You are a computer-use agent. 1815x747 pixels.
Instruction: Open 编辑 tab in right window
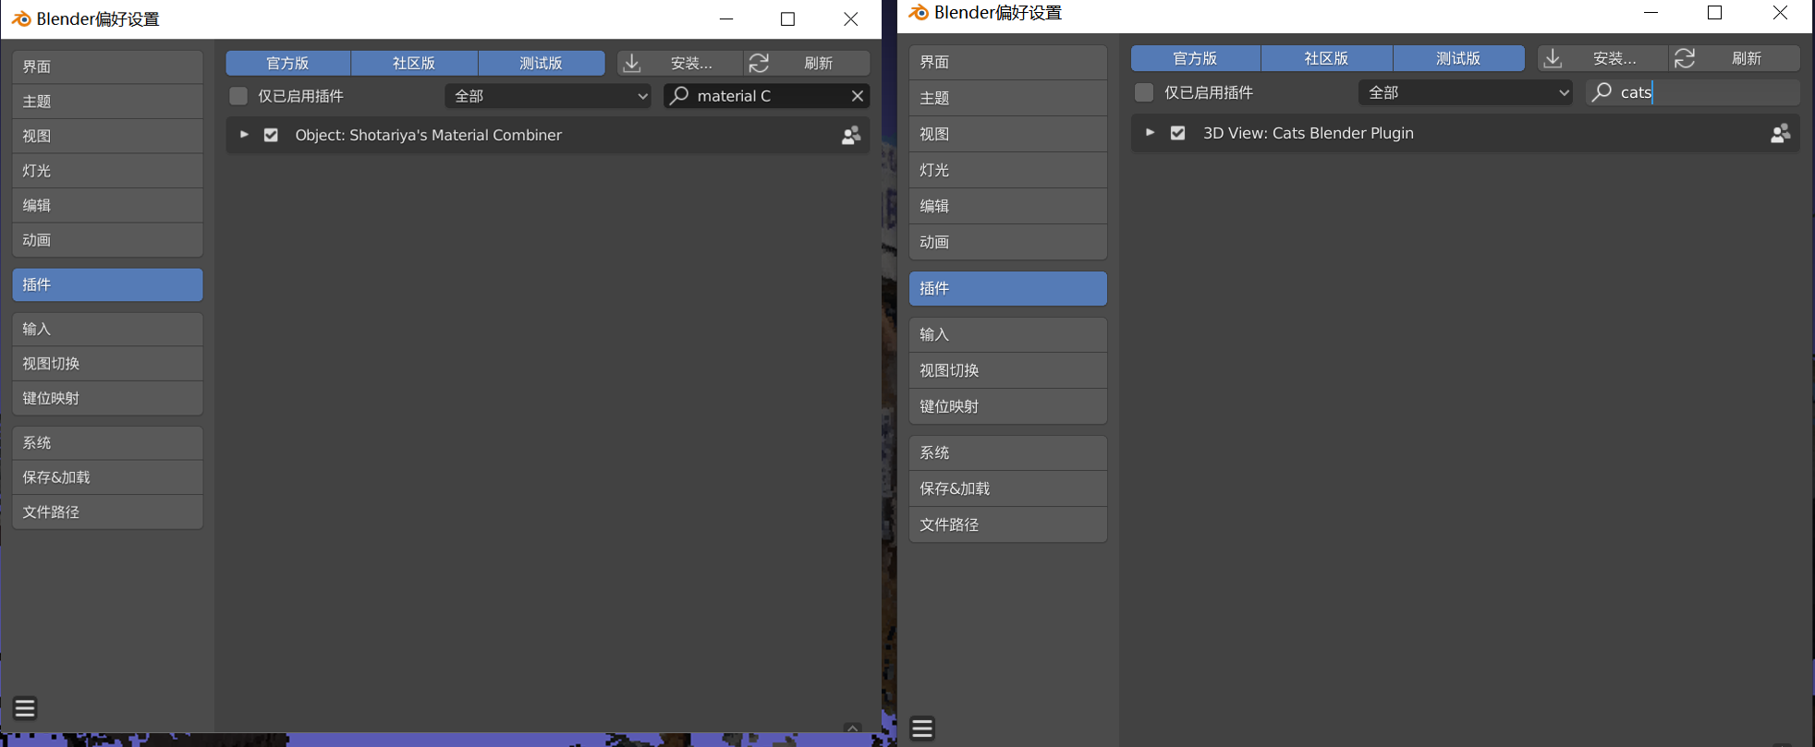[1008, 206]
